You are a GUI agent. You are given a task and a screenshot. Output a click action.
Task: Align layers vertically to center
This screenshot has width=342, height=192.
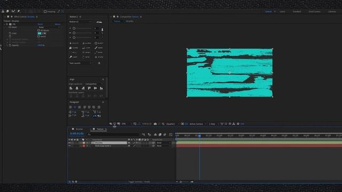pyautogui.click(x=95, y=88)
